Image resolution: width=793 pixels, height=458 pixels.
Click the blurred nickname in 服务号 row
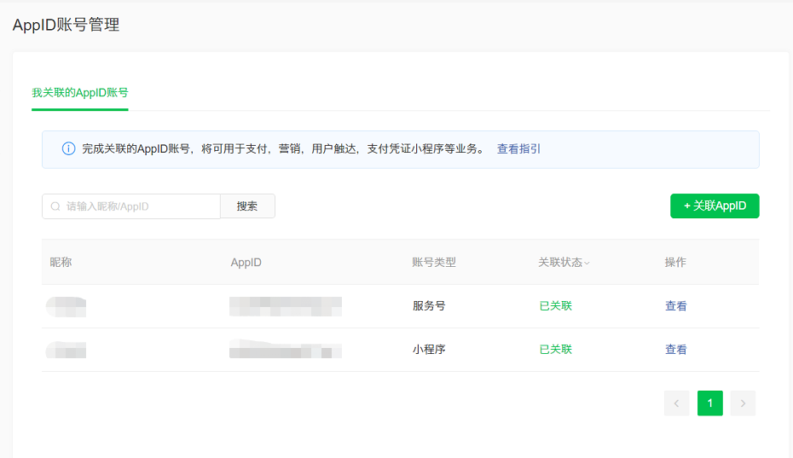coord(66,307)
